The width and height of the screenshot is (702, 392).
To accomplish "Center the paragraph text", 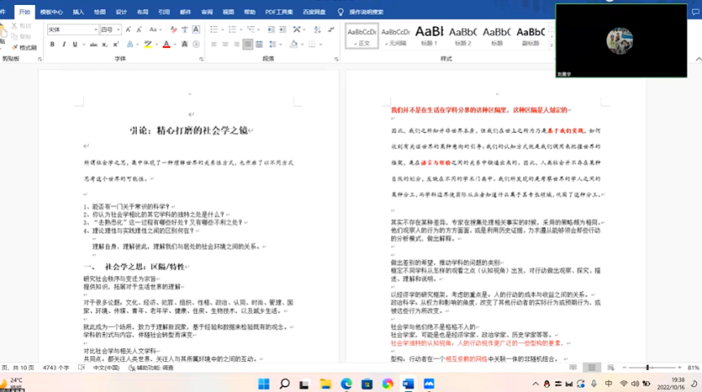I will [226, 44].
